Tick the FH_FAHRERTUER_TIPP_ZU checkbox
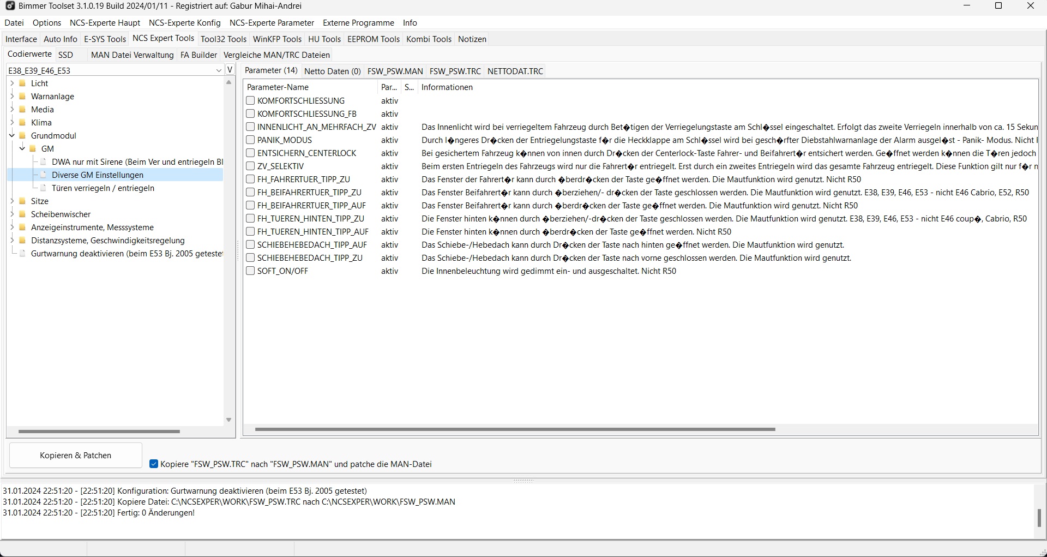Image resolution: width=1047 pixels, height=557 pixels. pos(250,179)
